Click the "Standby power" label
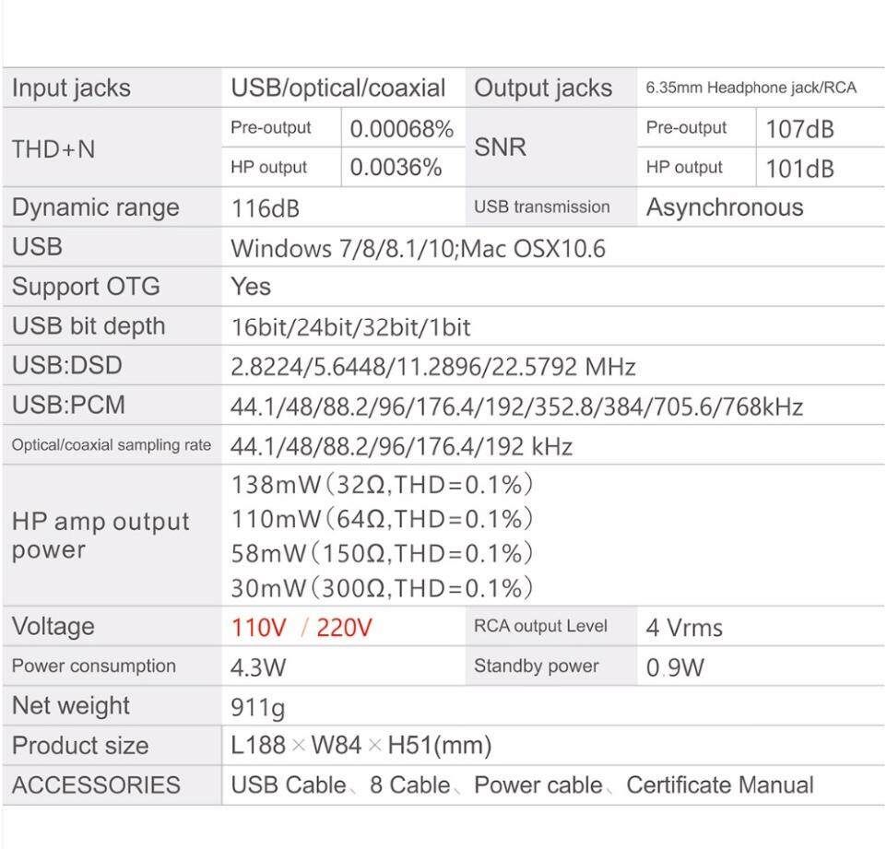Image resolution: width=887 pixels, height=849 pixels. click(x=536, y=666)
